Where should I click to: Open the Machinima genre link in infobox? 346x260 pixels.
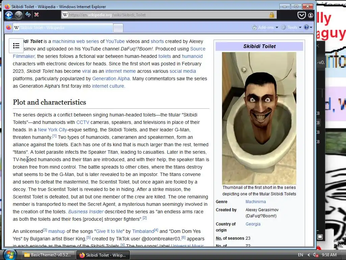[255, 202]
